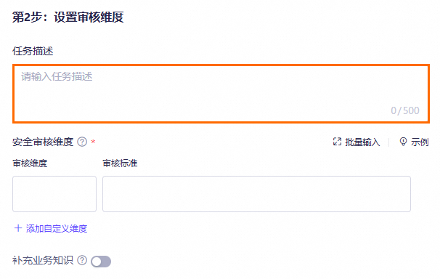The width and height of the screenshot is (440, 279).
Task: Open the 示例 example link
Action: point(420,142)
